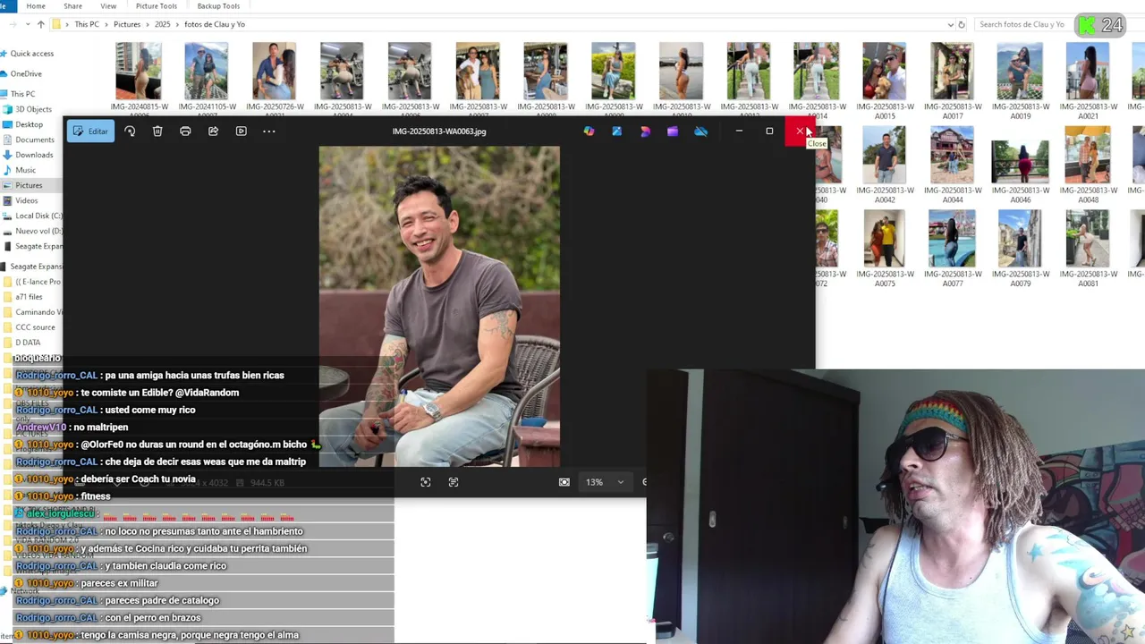1145x644 pixels.
Task: Click 2025 in the address breadcrumb
Action: (162, 24)
